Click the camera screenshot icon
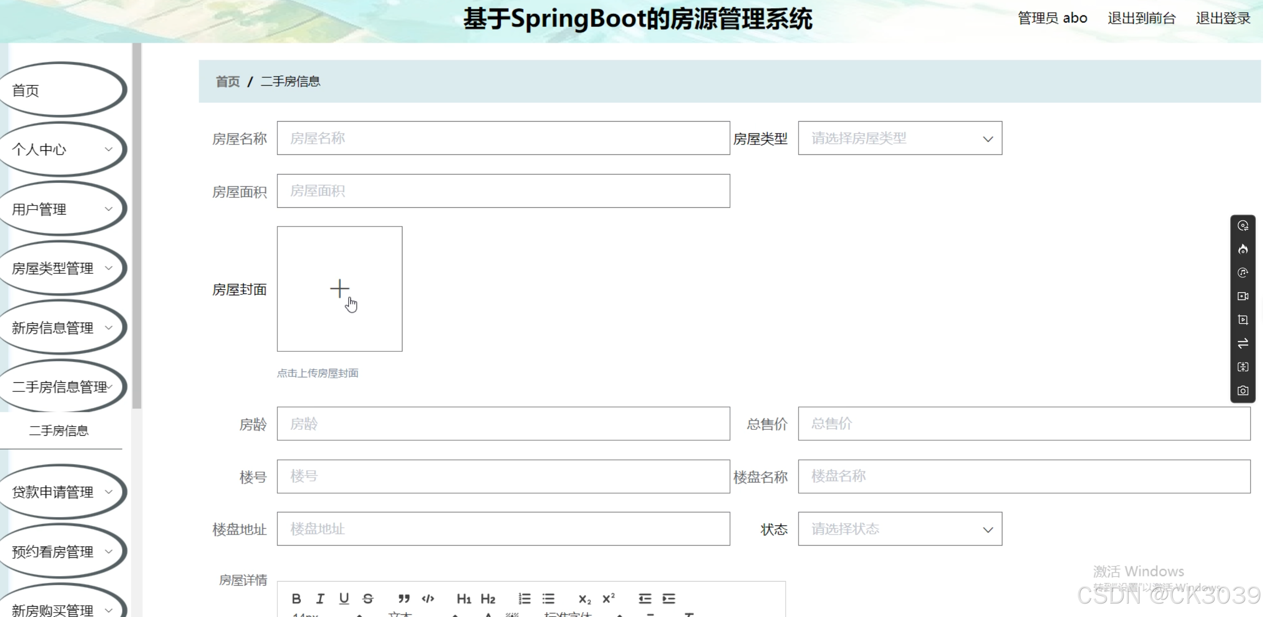The height and width of the screenshot is (617, 1263). pyautogui.click(x=1243, y=390)
